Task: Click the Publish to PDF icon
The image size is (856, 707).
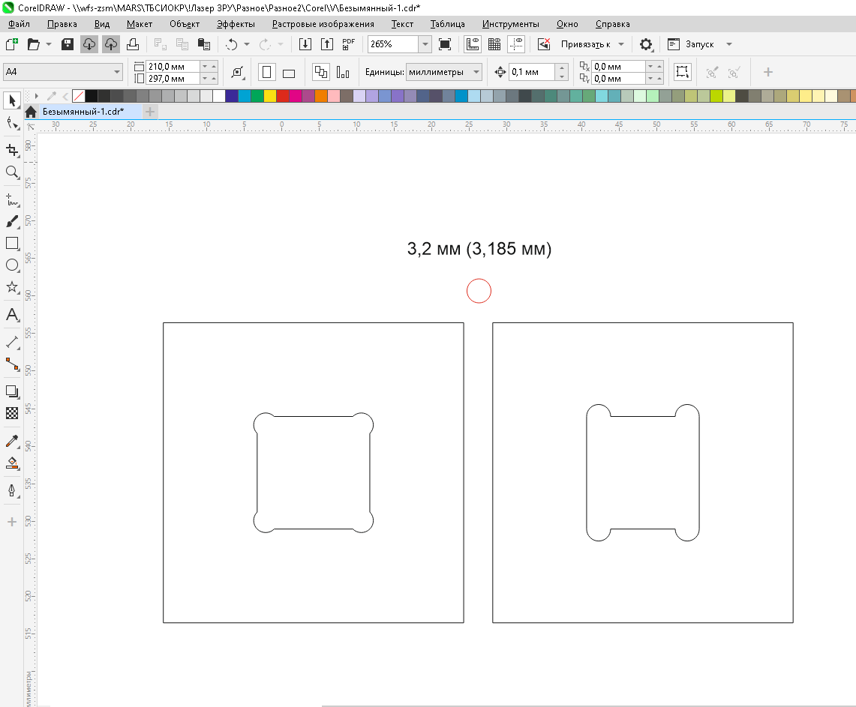Action: point(348,44)
